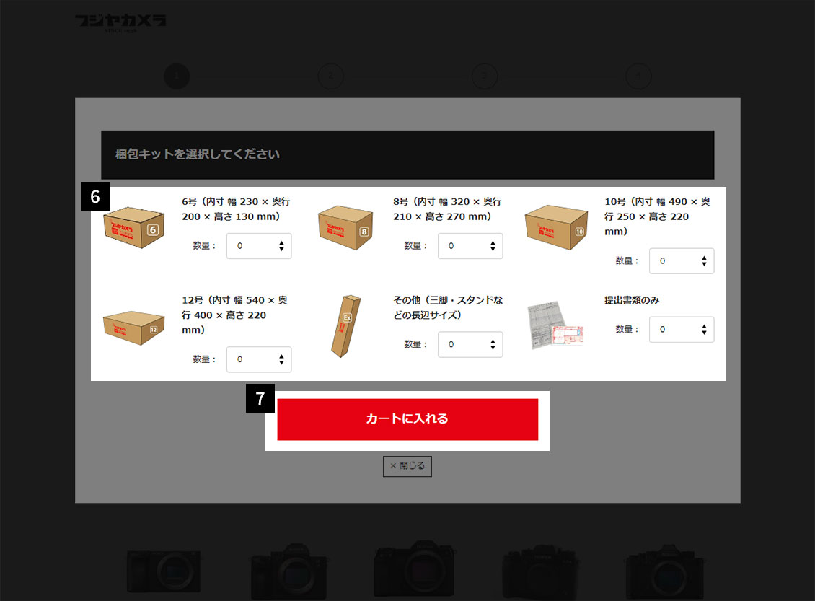The image size is (815, 601).
Task: Close the dialog with 閉じる button
Action: coord(407,466)
